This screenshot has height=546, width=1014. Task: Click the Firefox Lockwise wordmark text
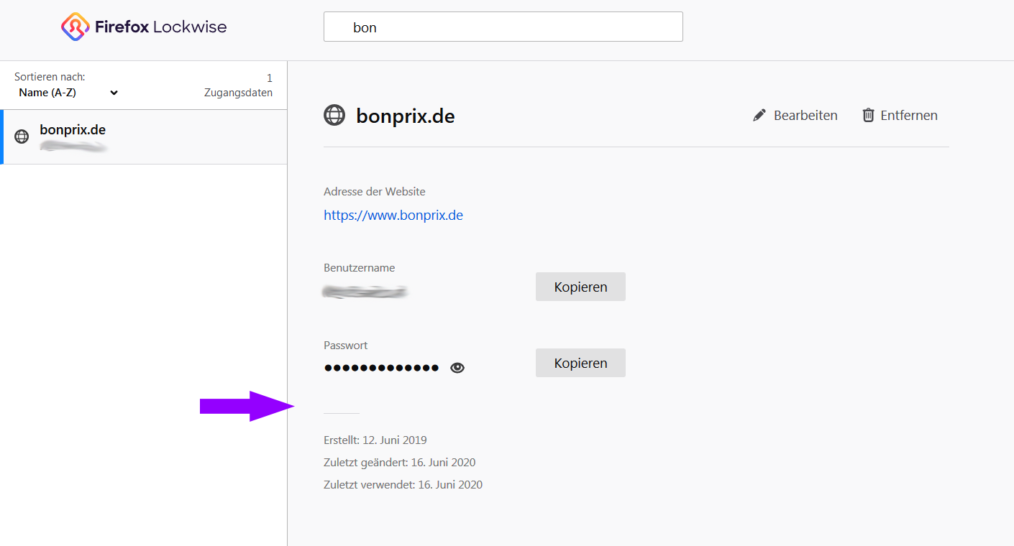point(160,27)
